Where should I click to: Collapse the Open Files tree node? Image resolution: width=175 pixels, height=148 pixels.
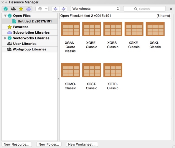point(5,16)
